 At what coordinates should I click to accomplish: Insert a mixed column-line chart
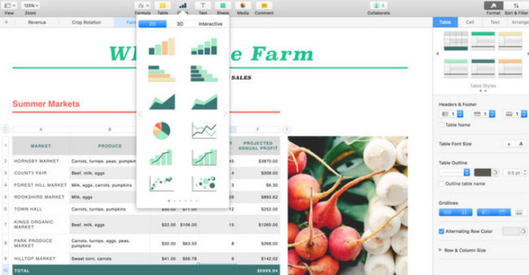[x=161, y=157]
